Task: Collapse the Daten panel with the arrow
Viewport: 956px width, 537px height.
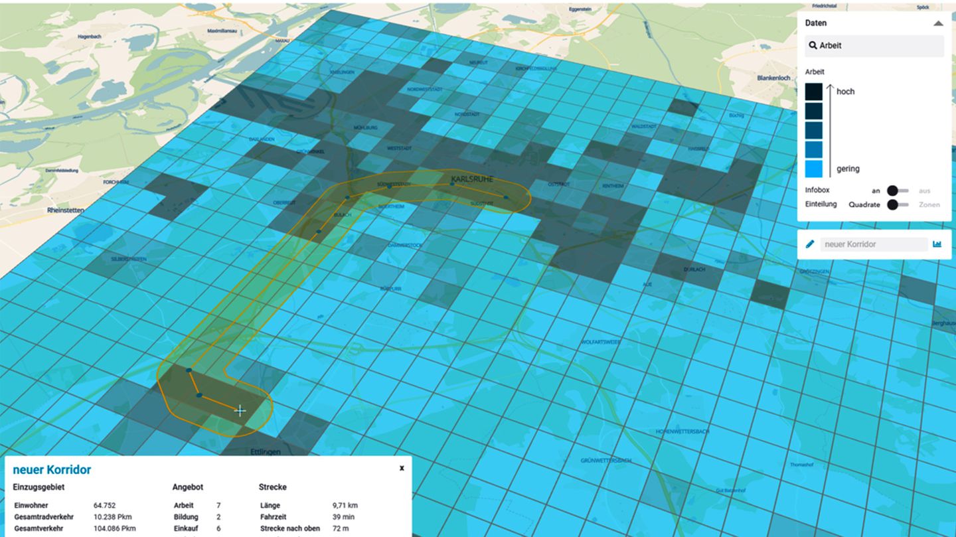Action: tap(937, 23)
